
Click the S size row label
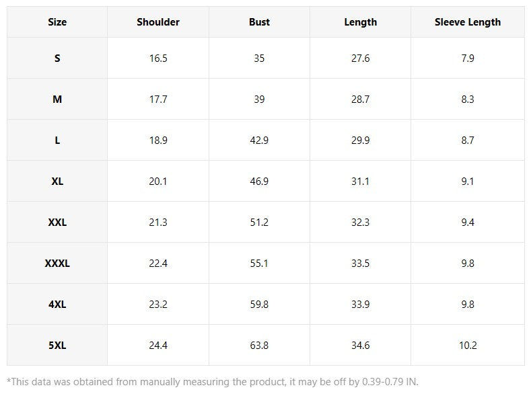tap(57, 58)
